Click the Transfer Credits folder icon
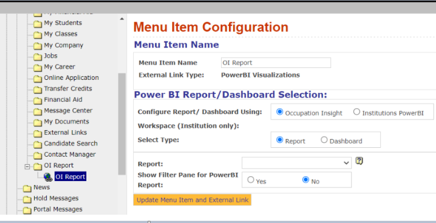 click(38, 89)
